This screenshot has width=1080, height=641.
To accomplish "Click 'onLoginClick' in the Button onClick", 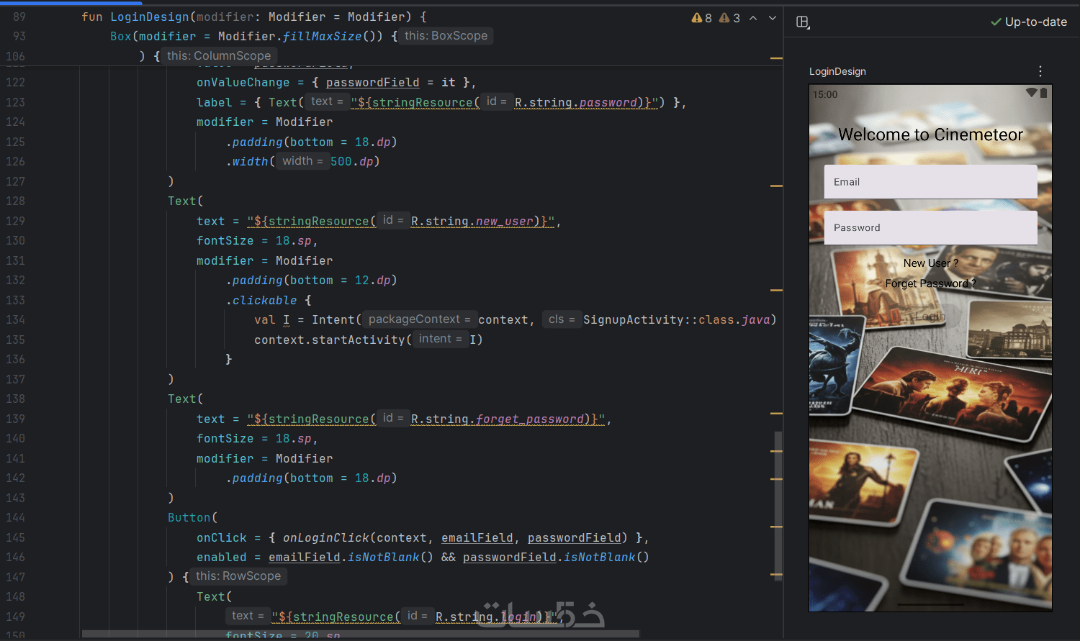I will click(326, 537).
